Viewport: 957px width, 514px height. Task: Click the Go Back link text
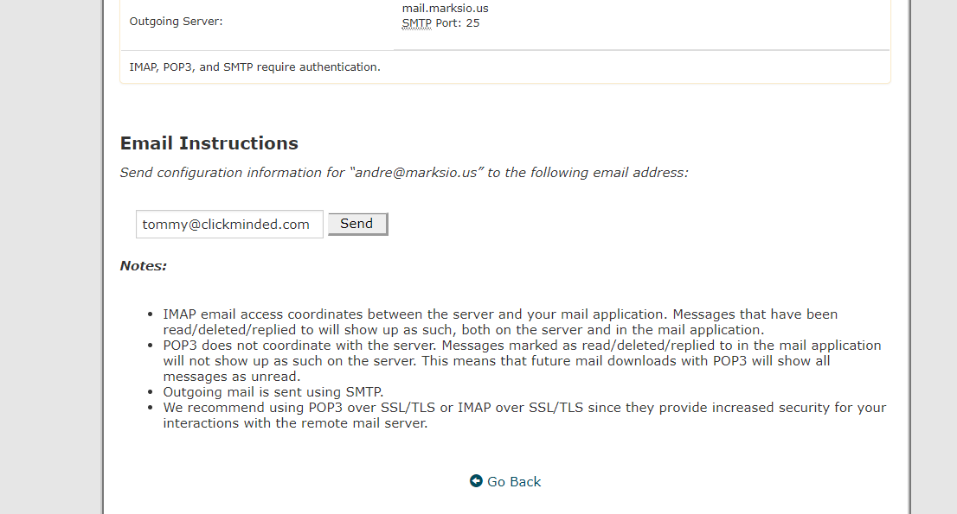click(x=514, y=482)
